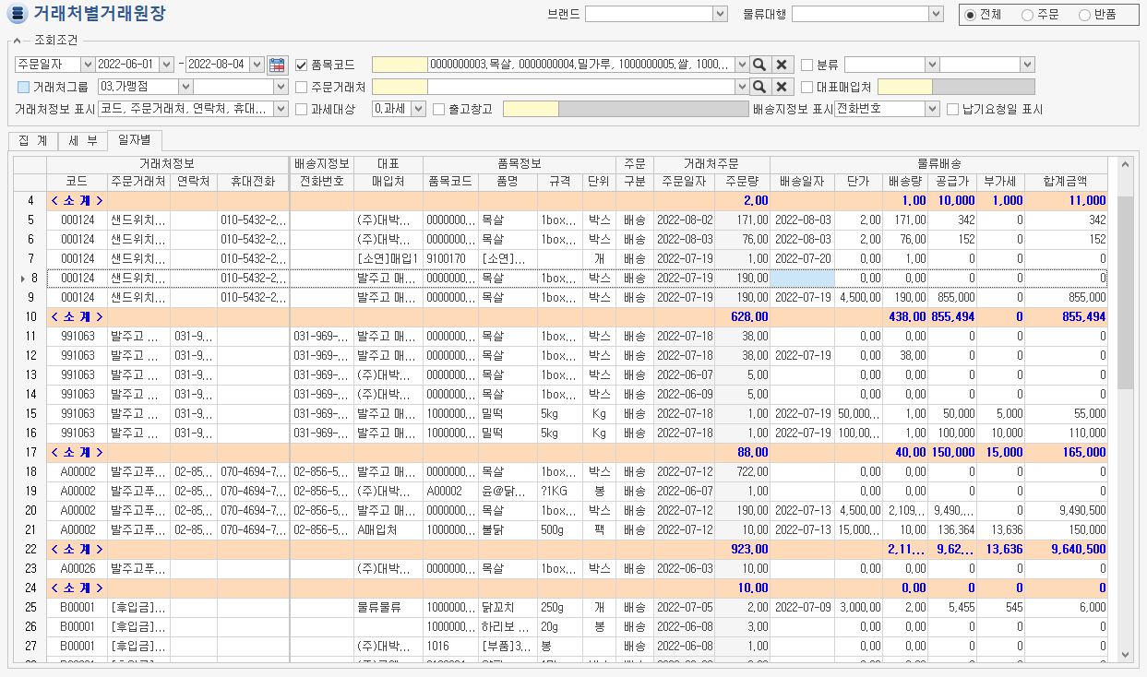Click the 주문일자 column header
Image resolution: width=1147 pixels, height=677 pixels.
(683, 182)
